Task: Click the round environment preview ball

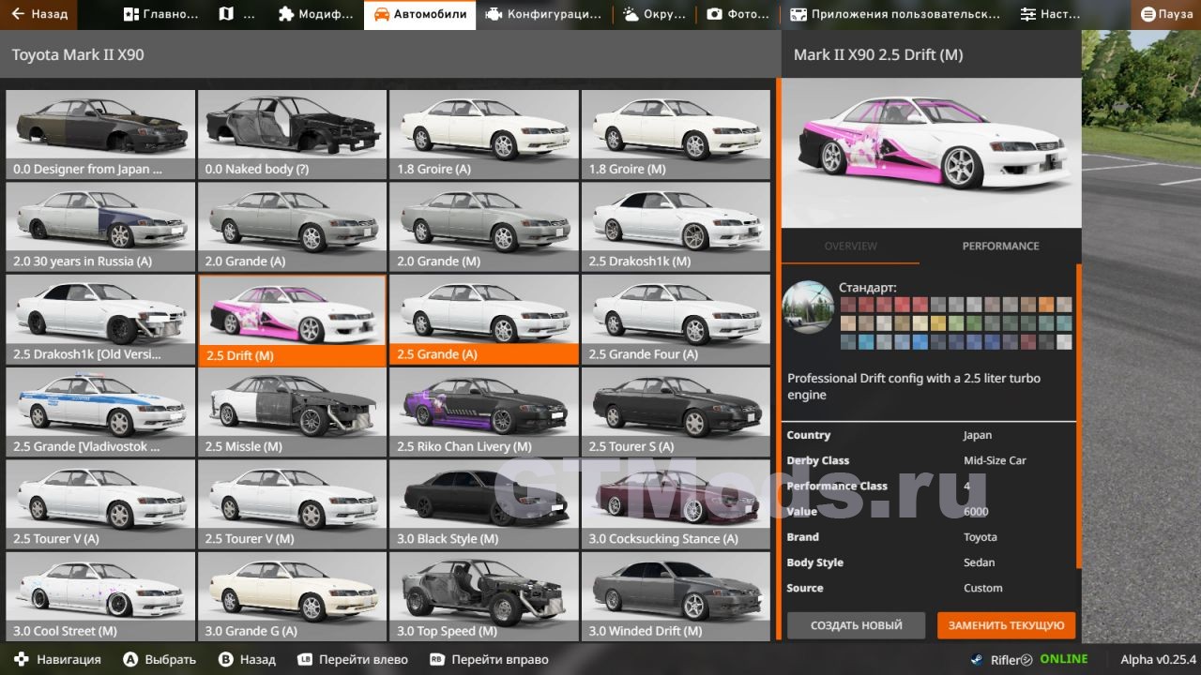Action: click(808, 307)
